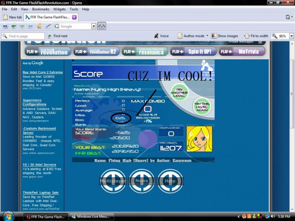Toggle Show images
Screen dimensions: 295x221
click(225, 36)
